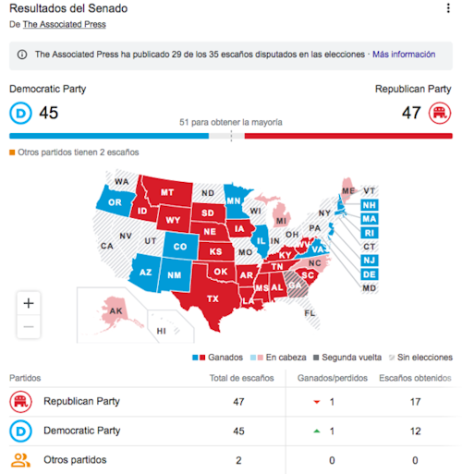Click the blue Democratic seats progress bar
Viewport: 462px width, 474px height.
(x=109, y=136)
